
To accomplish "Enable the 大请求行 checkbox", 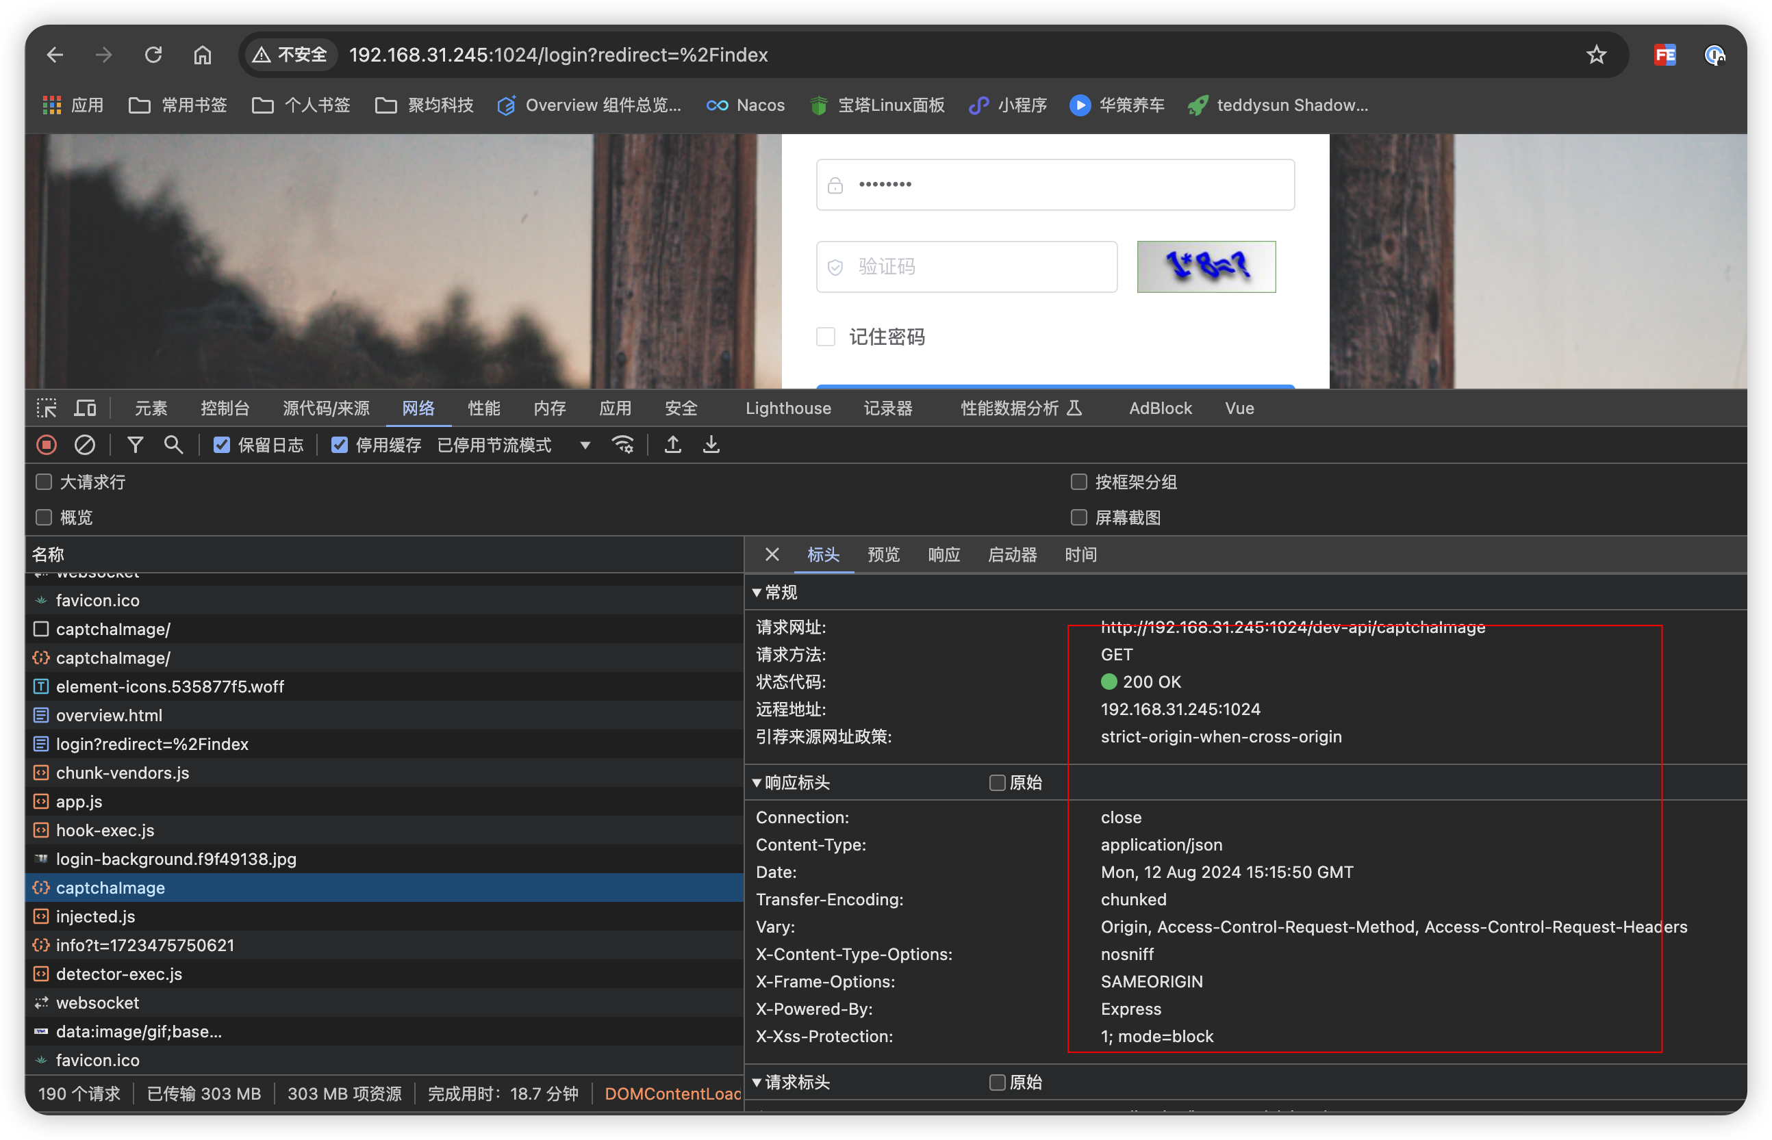I will coord(44,482).
